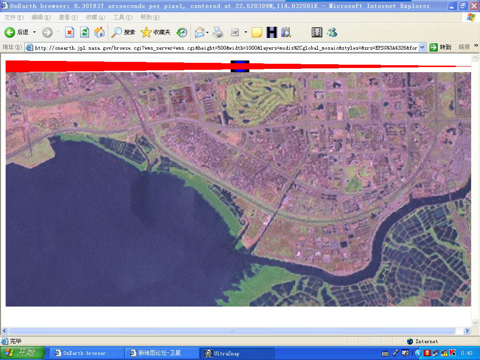This screenshot has width=480, height=360.
Task: Open the 工具 (Tools) menu
Action: point(122,17)
